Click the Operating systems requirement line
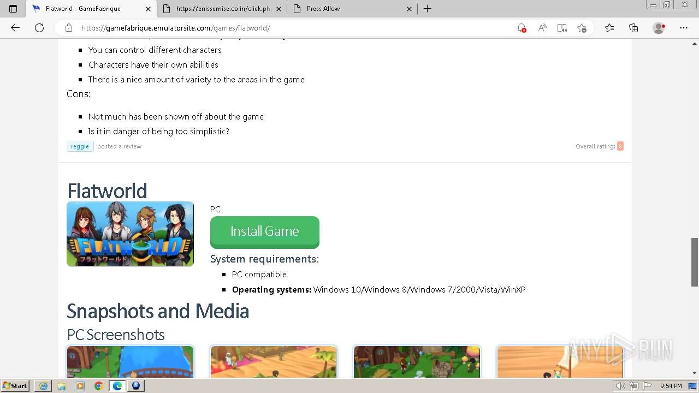 pyautogui.click(x=378, y=289)
